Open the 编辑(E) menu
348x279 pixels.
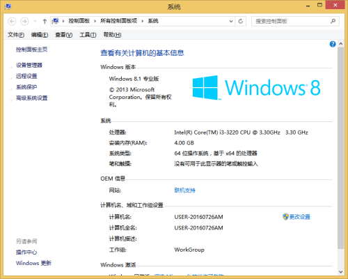point(40,35)
